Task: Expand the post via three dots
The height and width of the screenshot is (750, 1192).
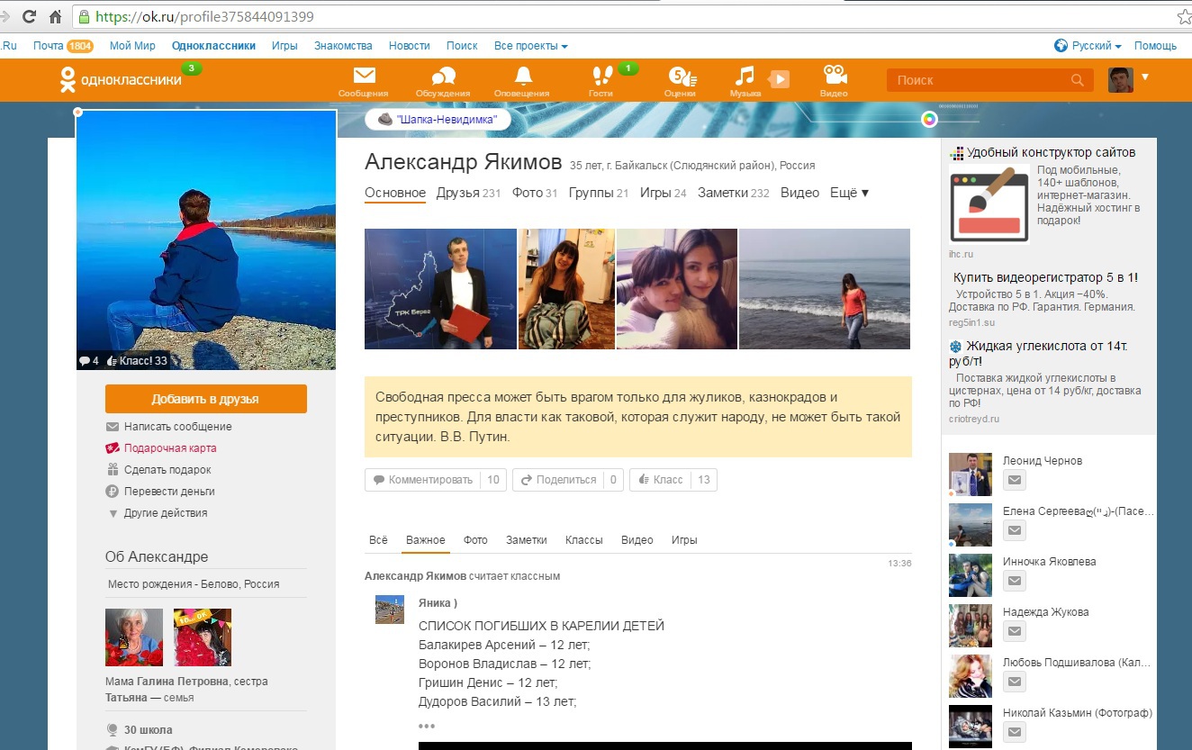Action: coord(427,726)
